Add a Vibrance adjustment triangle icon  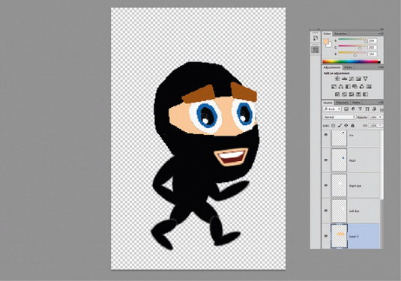(x=366, y=79)
